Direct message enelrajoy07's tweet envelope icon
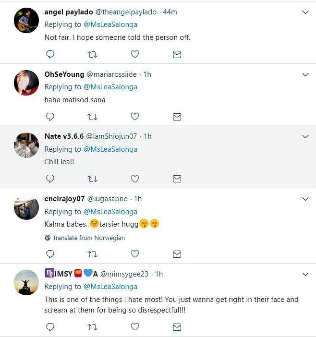This screenshot has width=316, height=337. (x=177, y=253)
